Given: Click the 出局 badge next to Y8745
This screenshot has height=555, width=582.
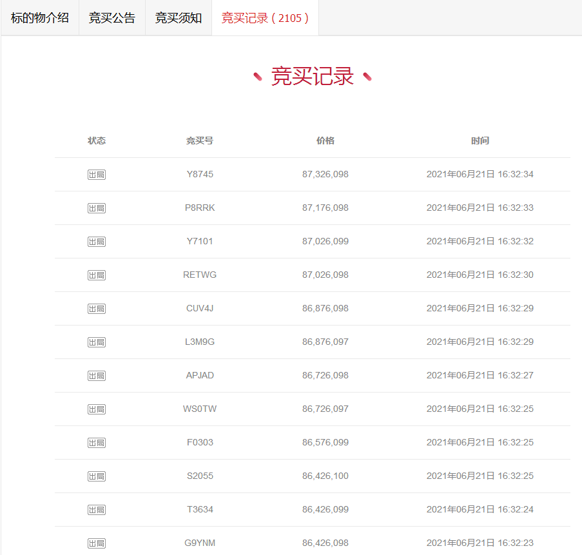Looking at the screenshot, I should pos(96,174).
